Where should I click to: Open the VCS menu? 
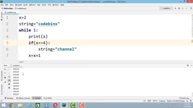[49, 5]
